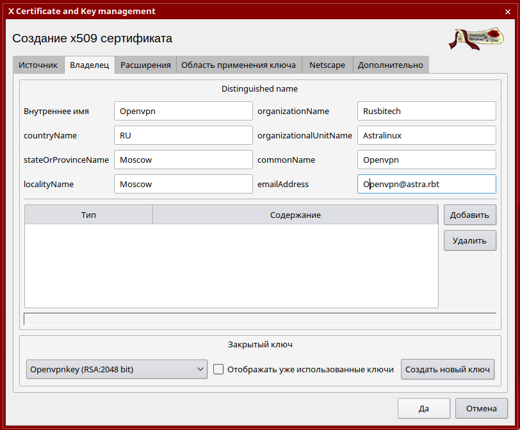Select the Netscape tab

327,65
